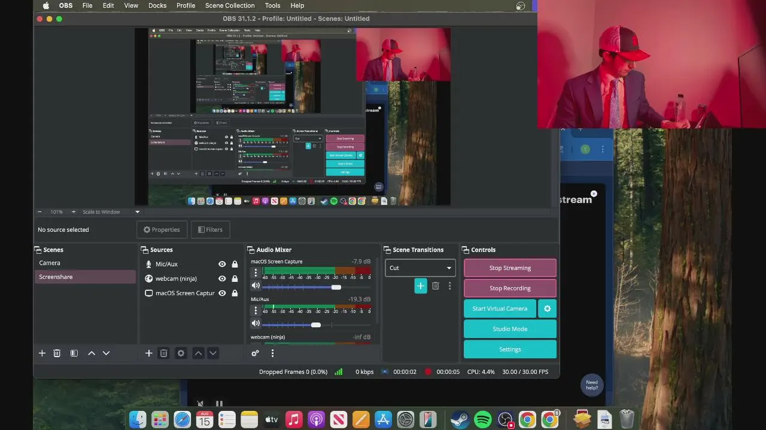
Task: Open Safari from the dock
Action: click(x=183, y=419)
